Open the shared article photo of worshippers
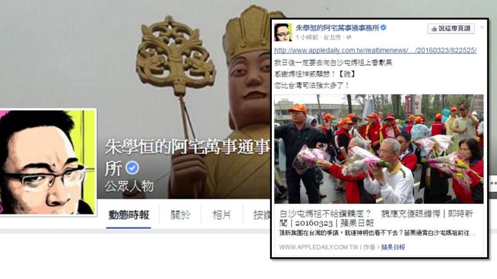Viewport: 497px width, 279px height. (x=379, y=149)
